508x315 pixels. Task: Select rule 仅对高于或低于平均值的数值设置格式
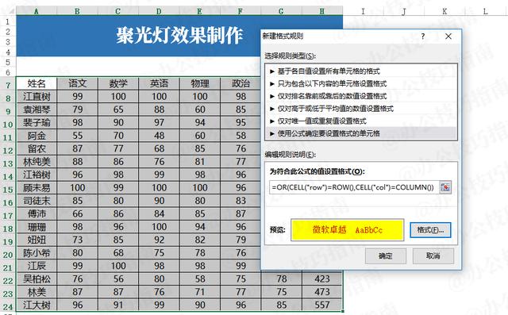pyautogui.click(x=361, y=109)
